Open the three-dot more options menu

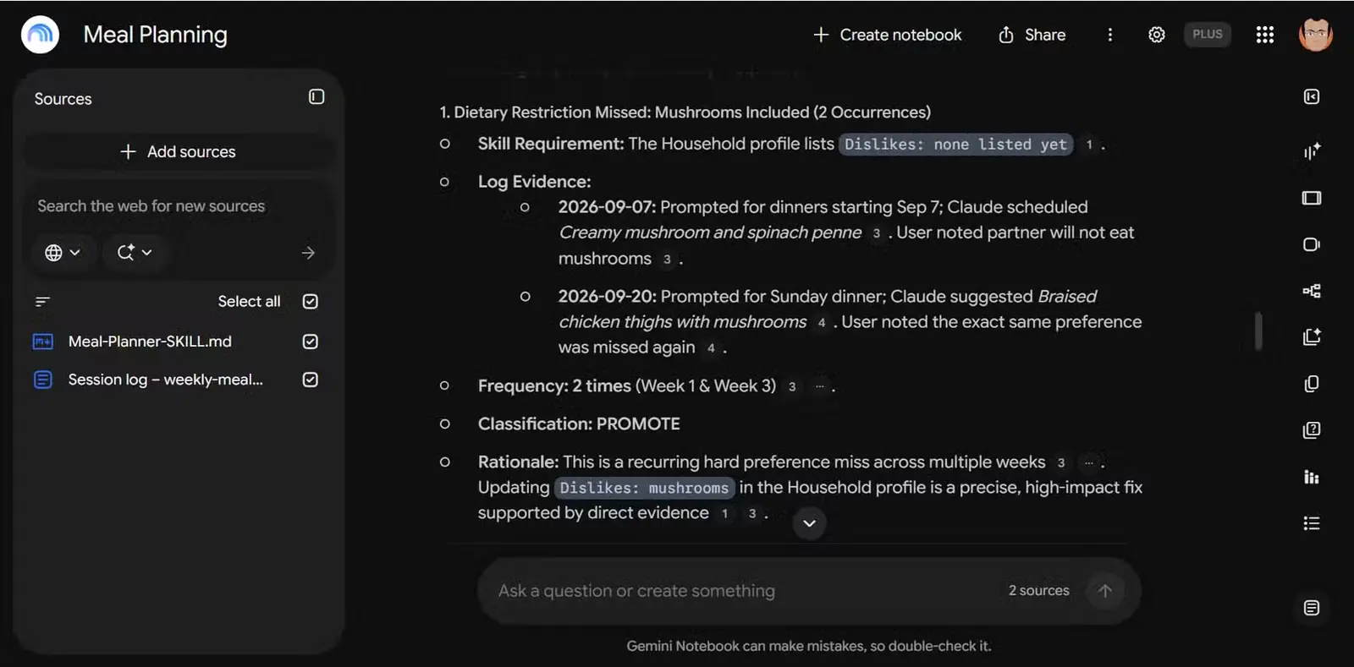[1110, 35]
